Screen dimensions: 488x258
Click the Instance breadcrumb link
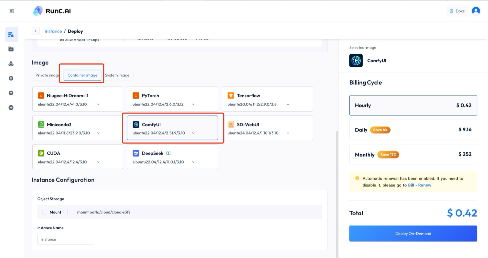tap(53, 31)
